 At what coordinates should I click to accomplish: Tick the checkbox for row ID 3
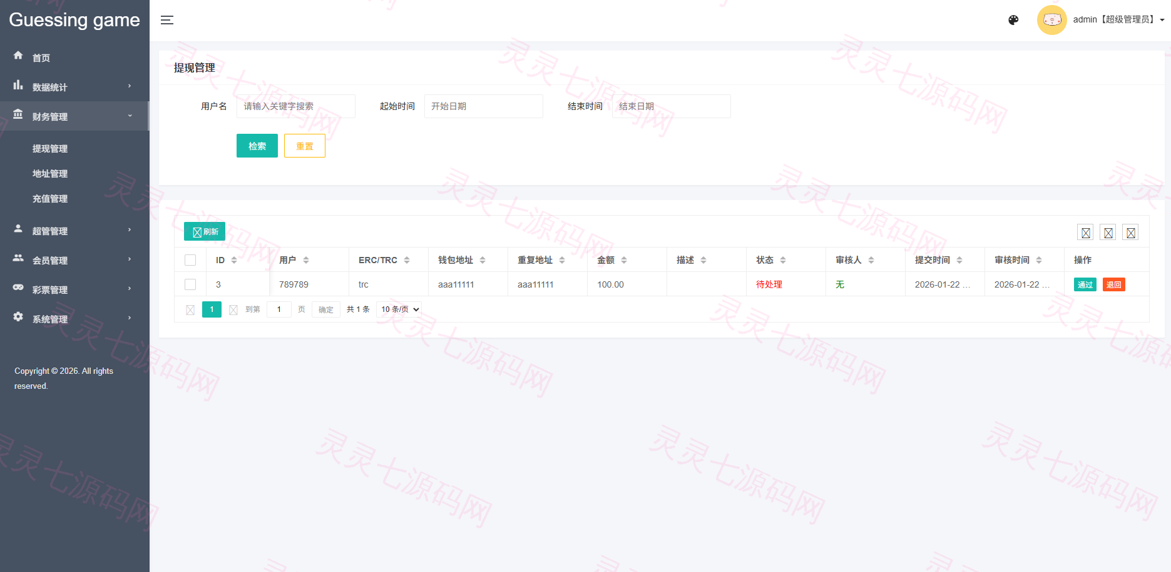pos(190,284)
